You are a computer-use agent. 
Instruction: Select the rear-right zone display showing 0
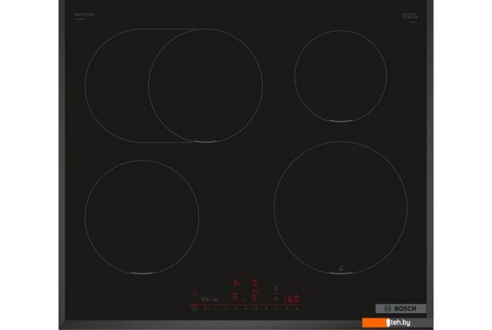pos(254,282)
